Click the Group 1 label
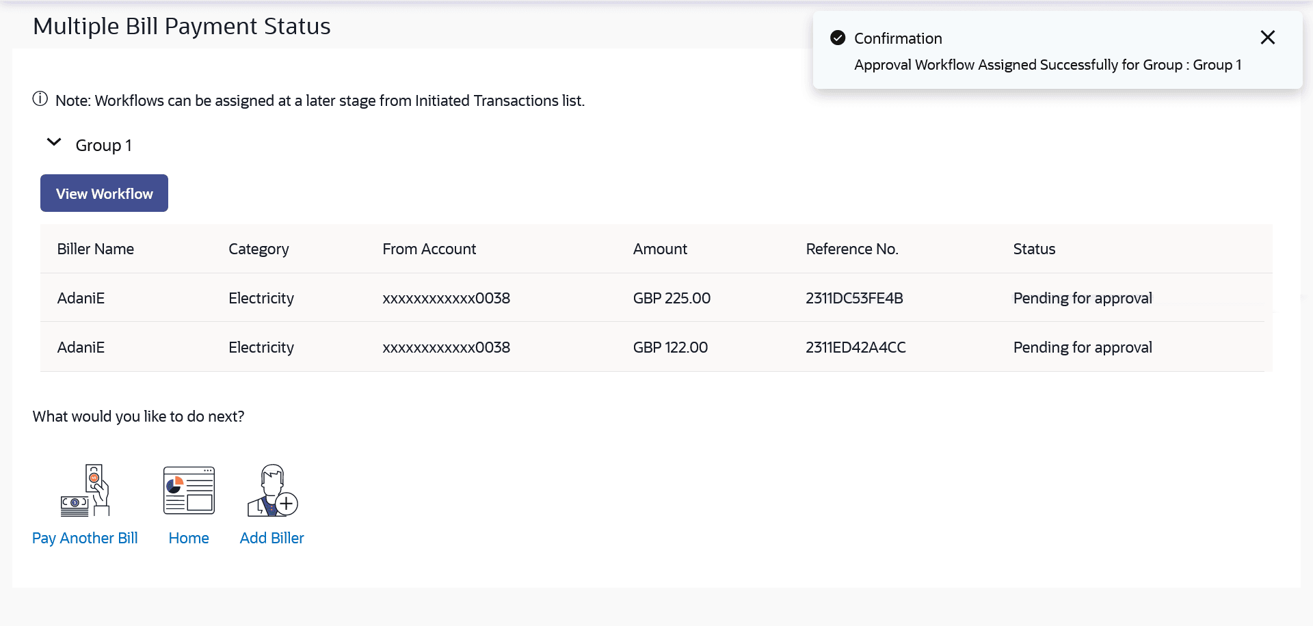Screen dimensions: 1313x626 [x=103, y=146]
